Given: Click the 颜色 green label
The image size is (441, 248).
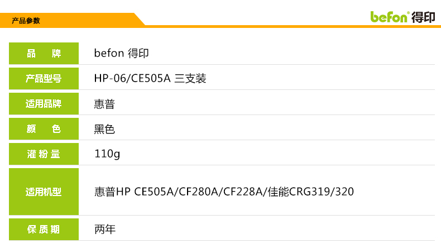Looking at the screenshot, I should [x=44, y=129].
